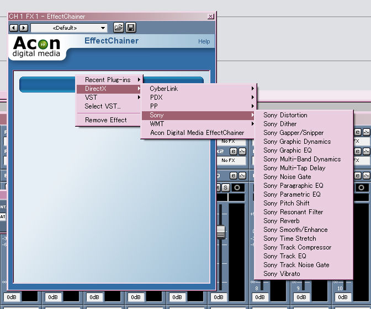Viewport: 371px width, 309px height.
Task: Expand the DirectX submenu
Action: (109, 89)
